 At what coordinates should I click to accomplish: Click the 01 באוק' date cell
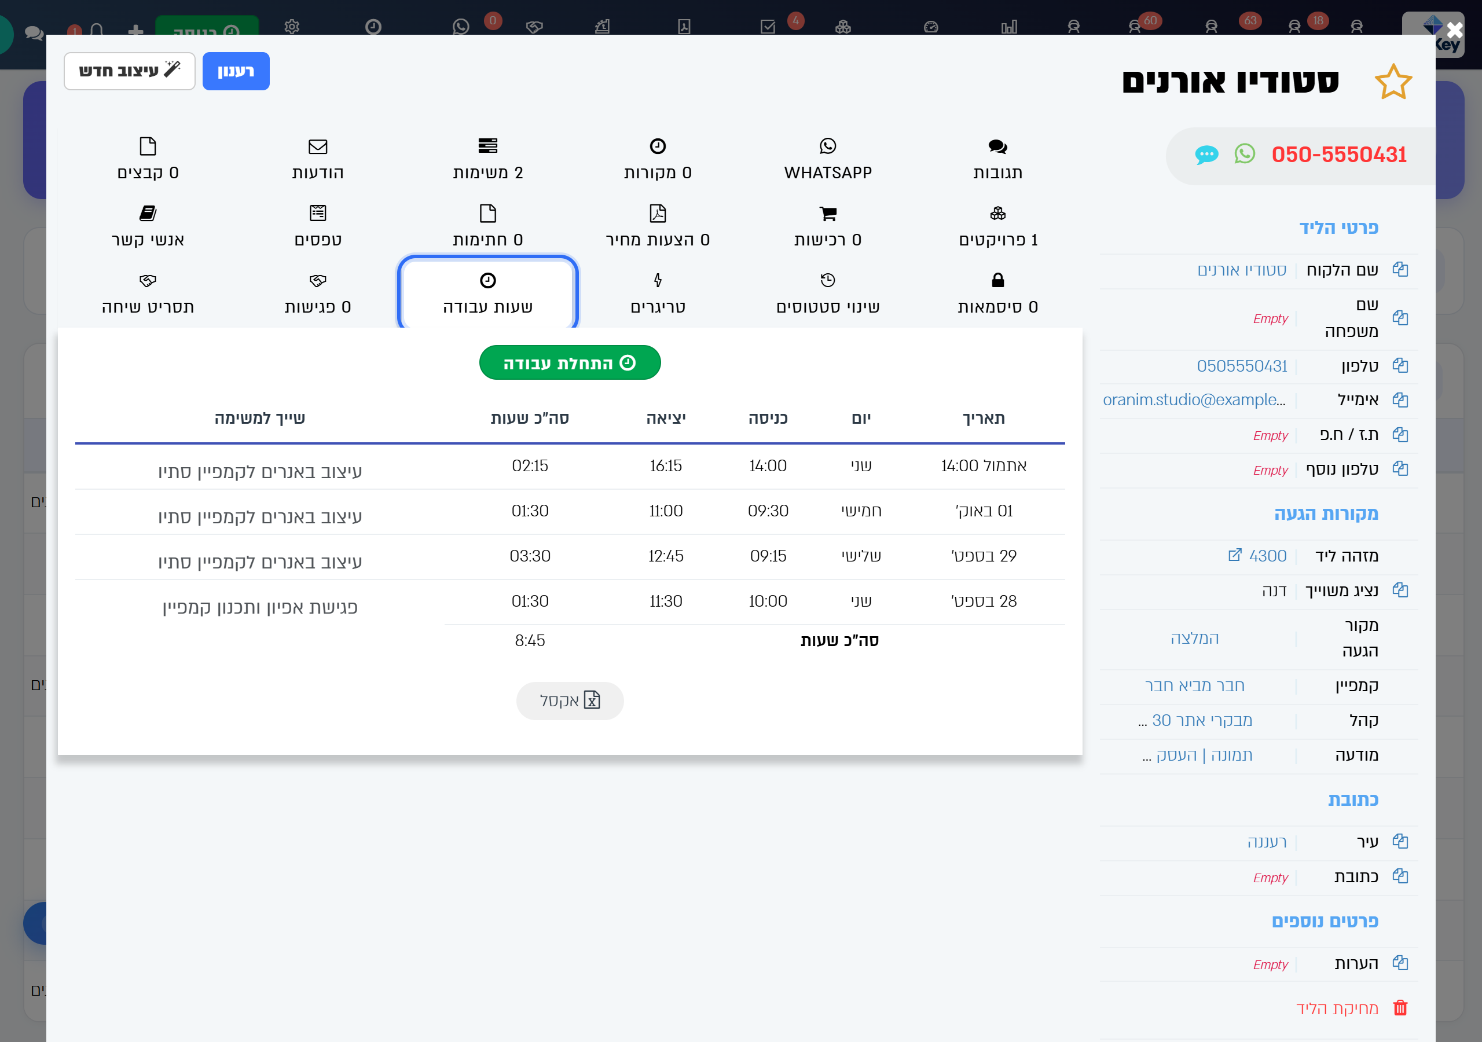point(983,511)
